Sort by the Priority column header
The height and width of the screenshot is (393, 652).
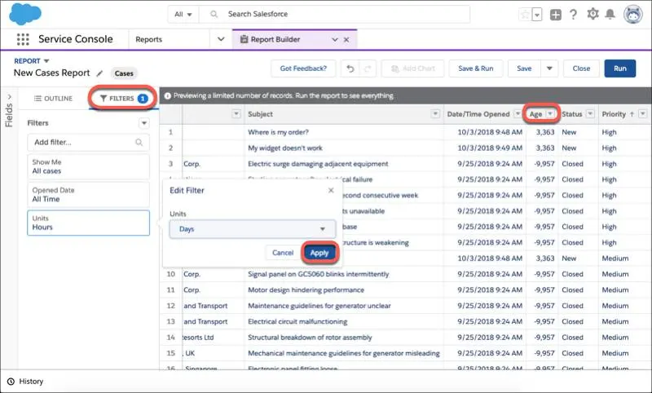[x=614, y=114]
